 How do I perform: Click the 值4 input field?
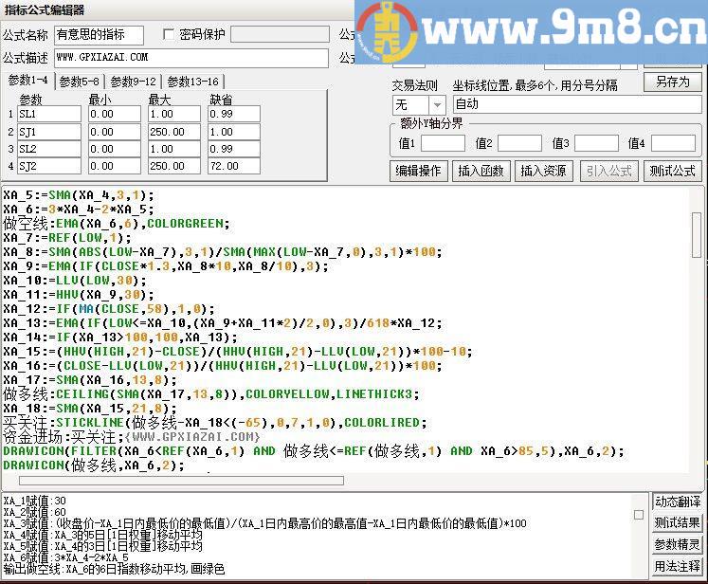(673, 143)
